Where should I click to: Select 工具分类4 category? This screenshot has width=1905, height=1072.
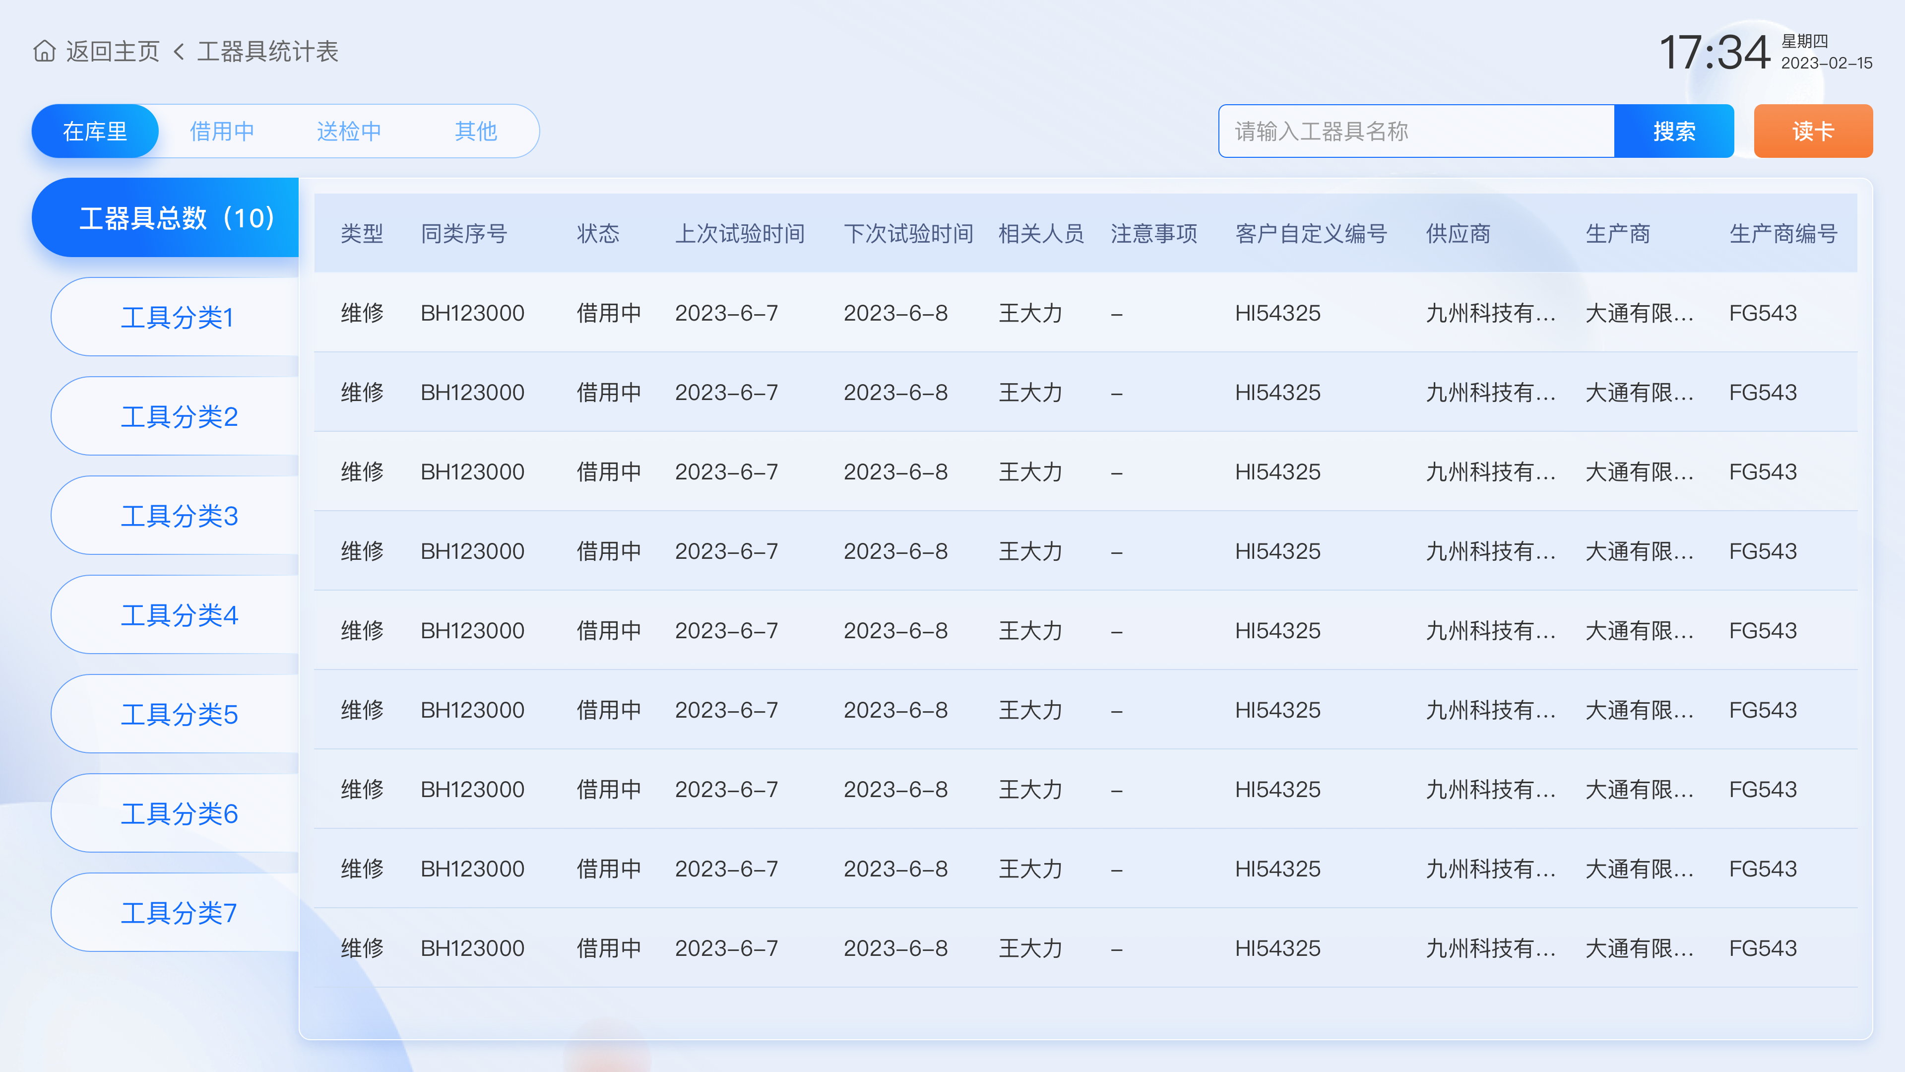pos(175,614)
